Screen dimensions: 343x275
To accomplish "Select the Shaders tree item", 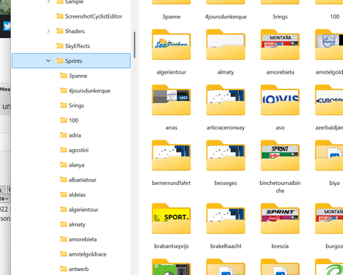I will tap(71, 31).
